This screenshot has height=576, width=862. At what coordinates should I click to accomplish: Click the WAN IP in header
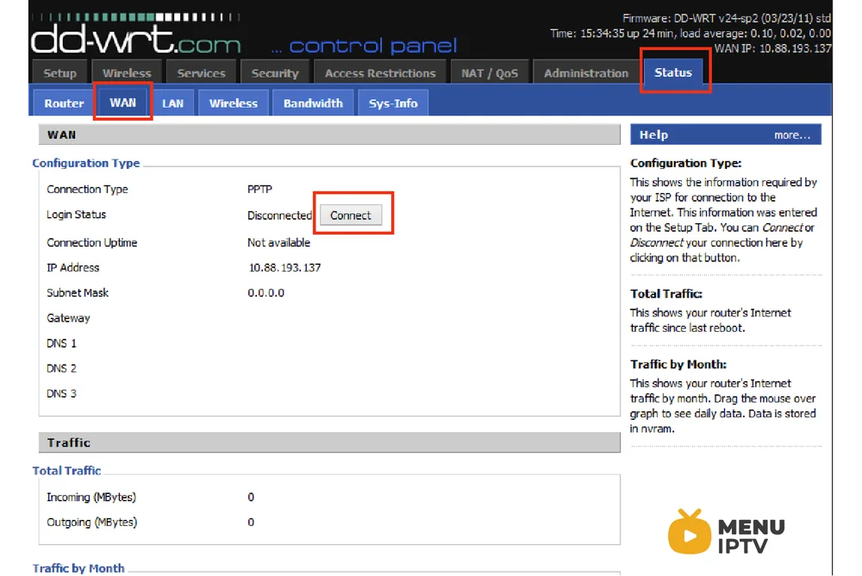click(x=772, y=48)
